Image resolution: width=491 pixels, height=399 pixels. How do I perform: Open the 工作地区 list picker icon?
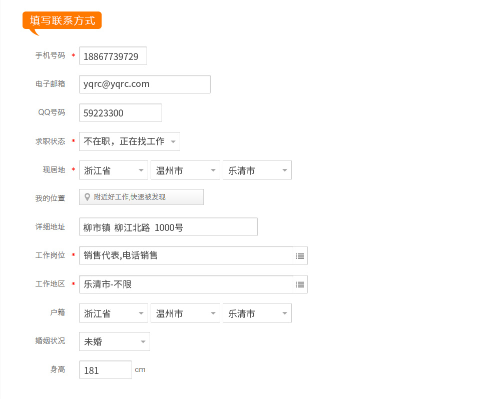tap(300, 284)
